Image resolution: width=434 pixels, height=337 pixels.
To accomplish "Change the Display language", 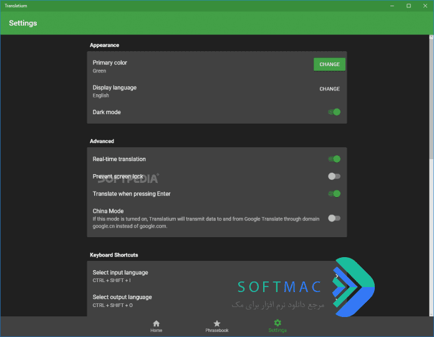I will (329, 89).
